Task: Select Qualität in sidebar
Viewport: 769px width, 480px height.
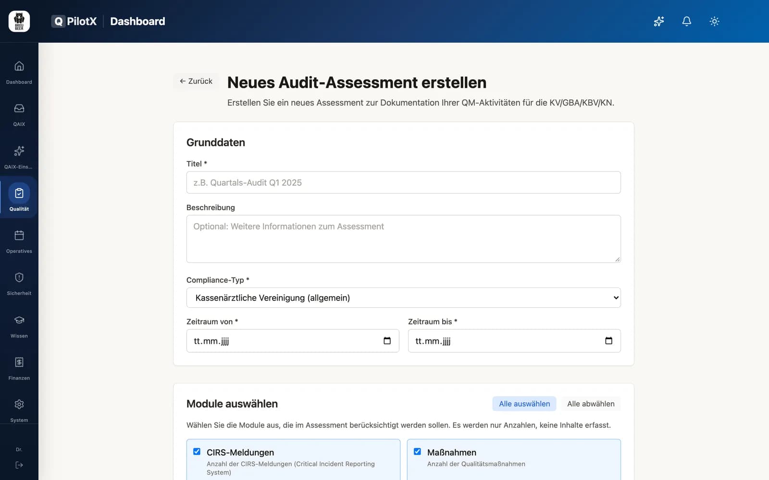Action: coord(19,198)
